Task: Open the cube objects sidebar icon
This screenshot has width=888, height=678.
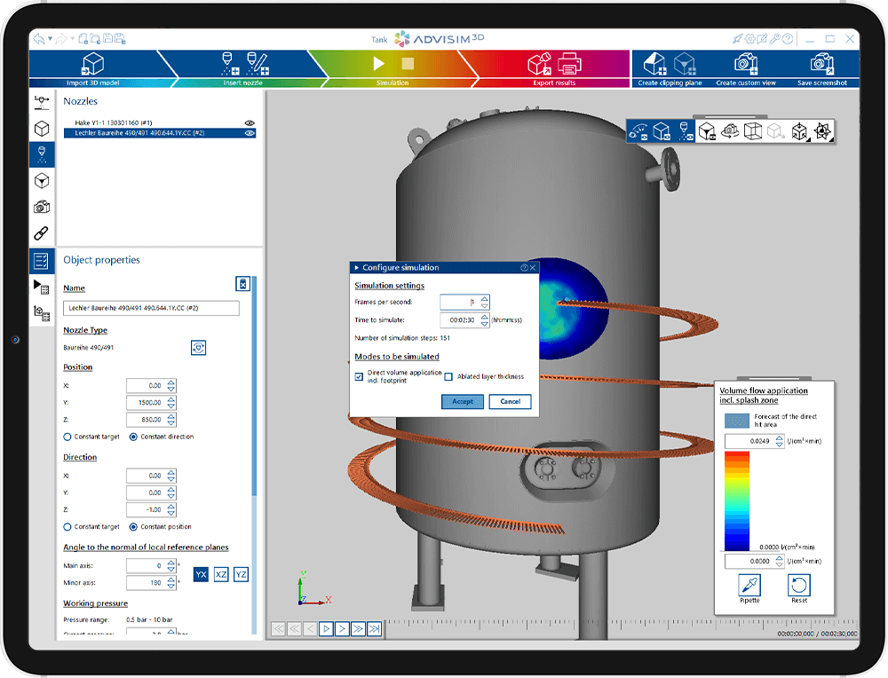Action: (x=42, y=129)
